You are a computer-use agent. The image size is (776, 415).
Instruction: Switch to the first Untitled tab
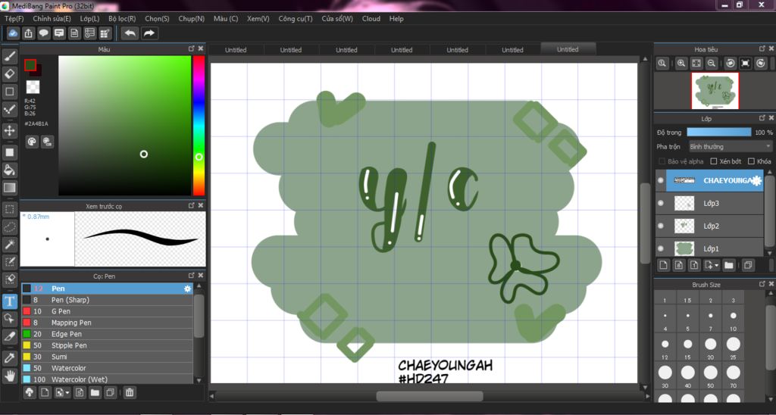click(236, 50)
